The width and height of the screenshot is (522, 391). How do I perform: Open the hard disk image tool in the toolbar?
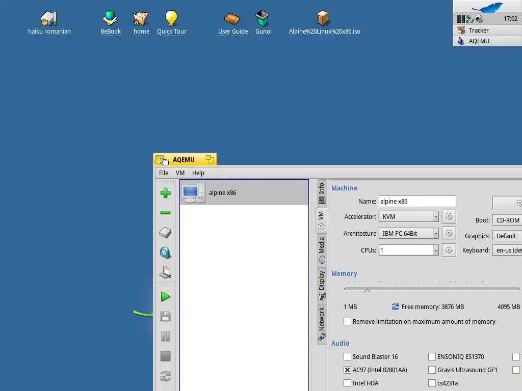[x=166, y=233]
